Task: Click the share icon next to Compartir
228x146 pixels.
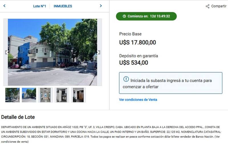Action: click(207, 6)
